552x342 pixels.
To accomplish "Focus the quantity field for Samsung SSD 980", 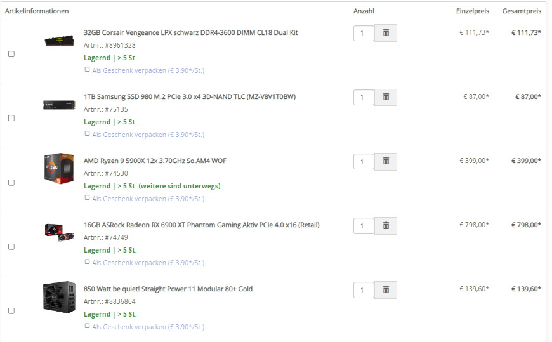I will coord(364,98).
